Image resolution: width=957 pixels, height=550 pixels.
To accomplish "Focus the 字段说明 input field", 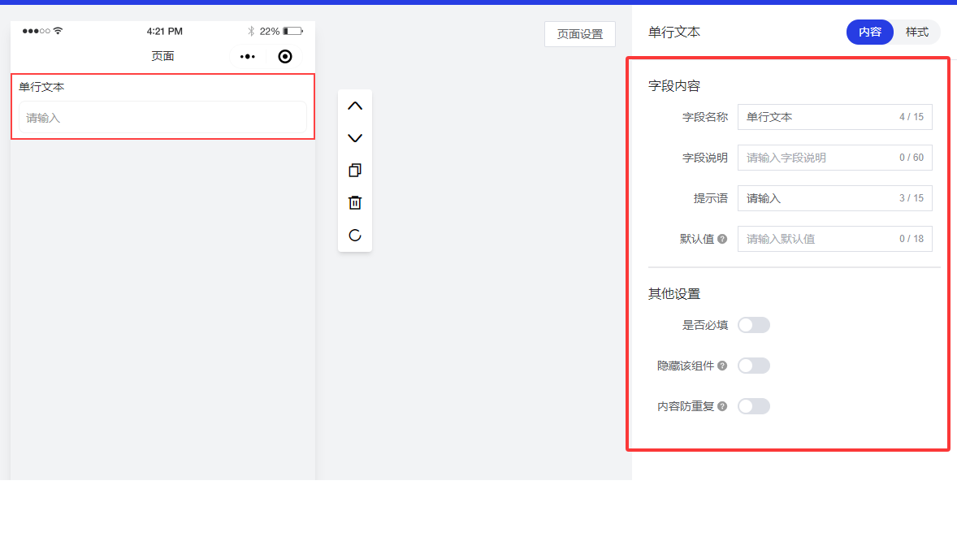I will pyautogui.click(x=816, y=158).
